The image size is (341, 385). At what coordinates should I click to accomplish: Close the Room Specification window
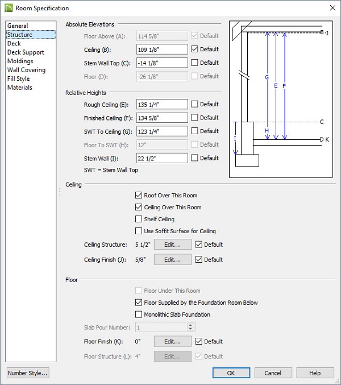332,8
